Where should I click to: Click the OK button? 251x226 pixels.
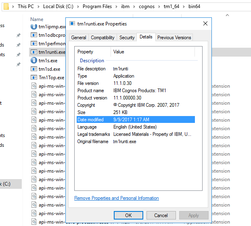[x=128, y=215]
